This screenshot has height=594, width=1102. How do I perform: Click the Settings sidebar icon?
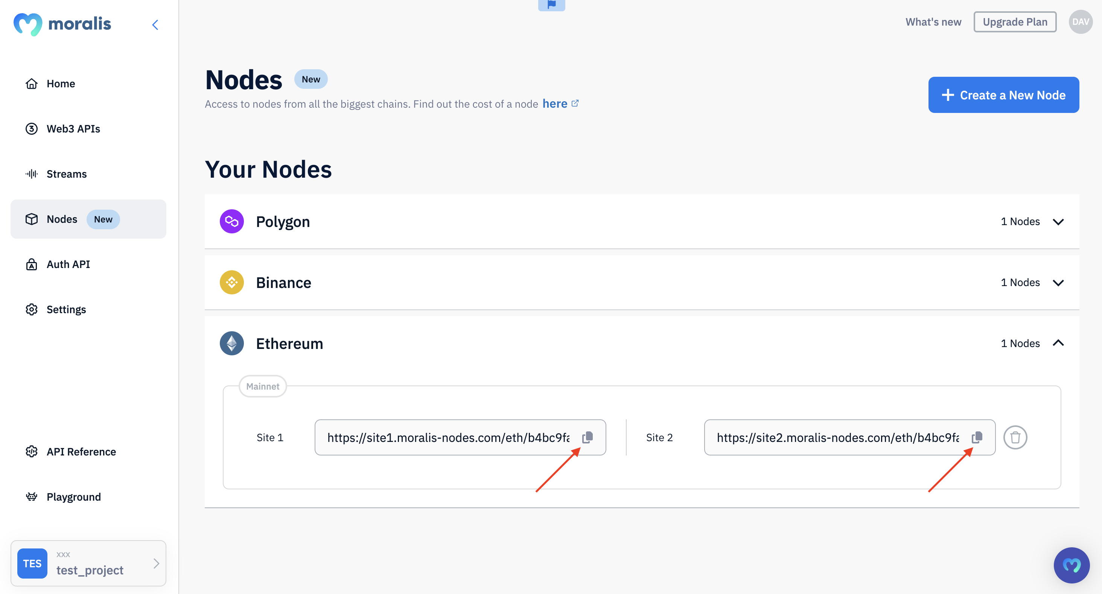(x=31, y=309)
